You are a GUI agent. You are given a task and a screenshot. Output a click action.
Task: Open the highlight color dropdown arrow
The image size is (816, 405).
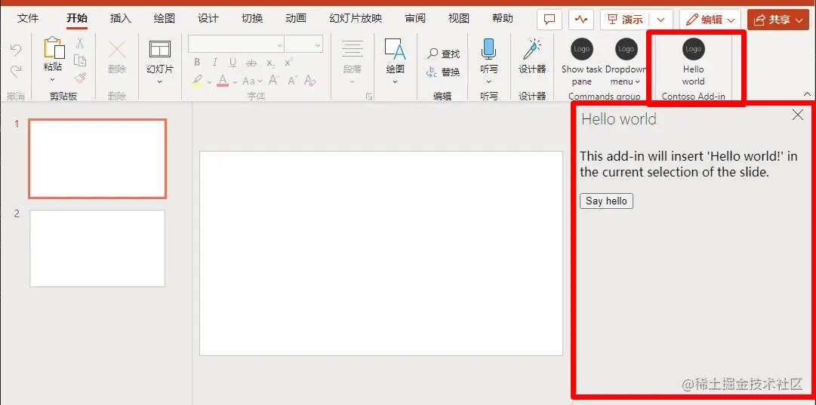coord(209,82)
